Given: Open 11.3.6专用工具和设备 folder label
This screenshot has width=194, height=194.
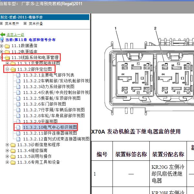Looking at the screenshot, I should coord(39,162).
